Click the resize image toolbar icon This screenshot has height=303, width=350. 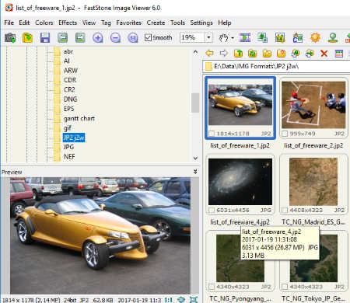coord(262,38)
